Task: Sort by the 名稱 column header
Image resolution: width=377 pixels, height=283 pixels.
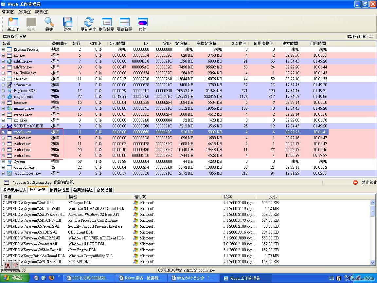Action: tap(25, 44)
